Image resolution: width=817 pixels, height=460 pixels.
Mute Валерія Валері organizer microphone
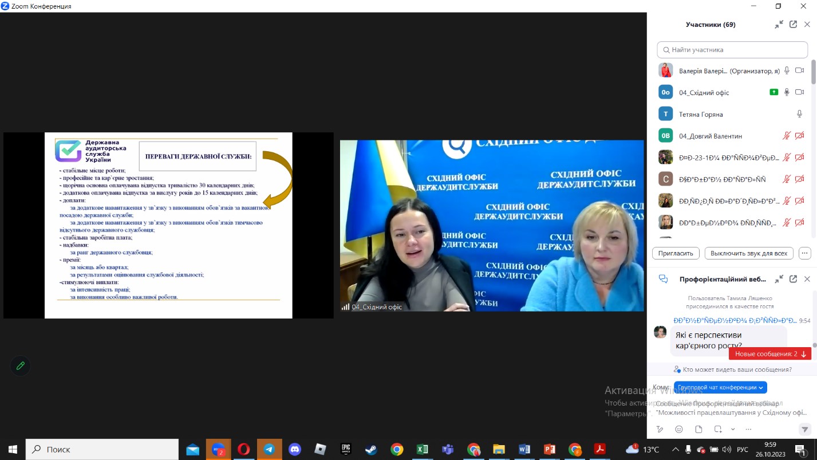(787, 70)
